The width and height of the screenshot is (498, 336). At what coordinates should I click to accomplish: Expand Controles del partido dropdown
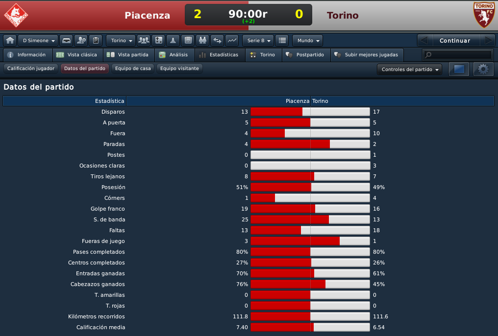pyautogui.click(x=409, y=69)
